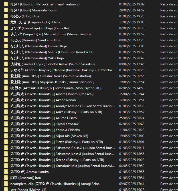This screenshot has height=191, width=178.
Task: Click folder icon beside Arika (Bakunyuu Party no NTR)
Action: coord(6,112)
